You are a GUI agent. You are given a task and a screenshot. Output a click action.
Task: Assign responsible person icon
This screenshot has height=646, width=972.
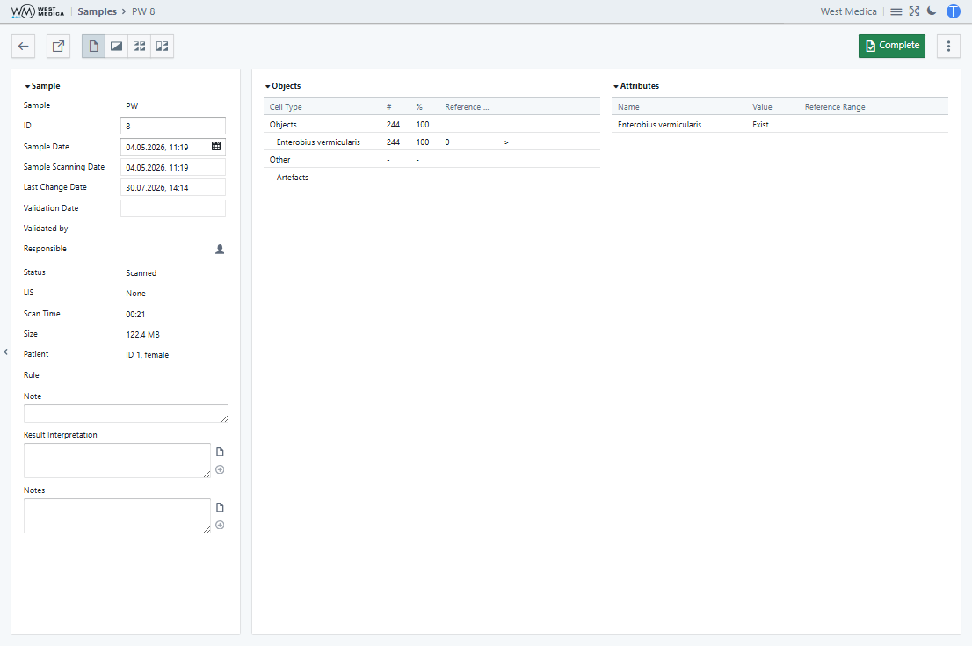[220, 250]
